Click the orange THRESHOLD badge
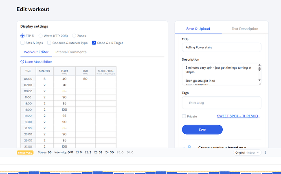This screenshot has width=281, height=174. (x=25, y=152)
